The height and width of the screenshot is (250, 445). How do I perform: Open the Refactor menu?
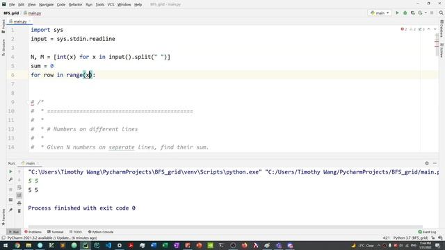click(x=75, y=5)
